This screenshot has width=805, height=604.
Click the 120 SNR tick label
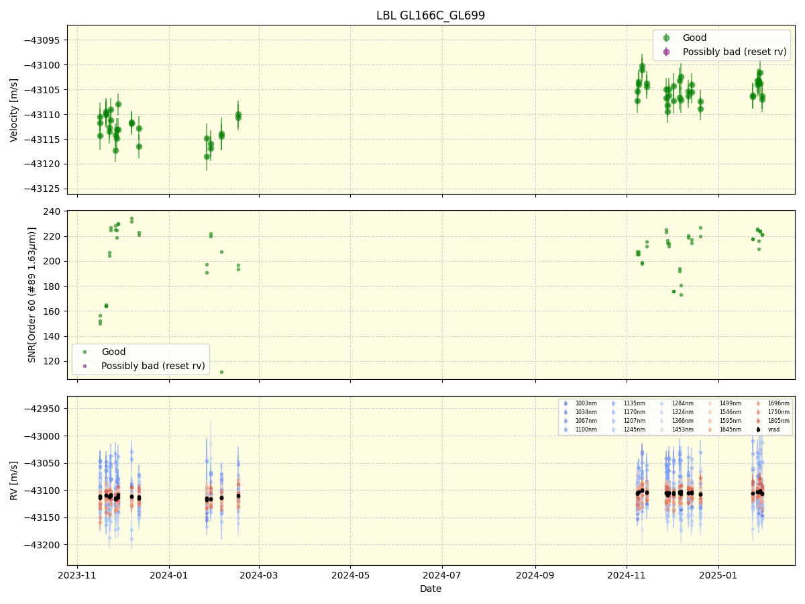pyautogui.click(x=53, y=361)
